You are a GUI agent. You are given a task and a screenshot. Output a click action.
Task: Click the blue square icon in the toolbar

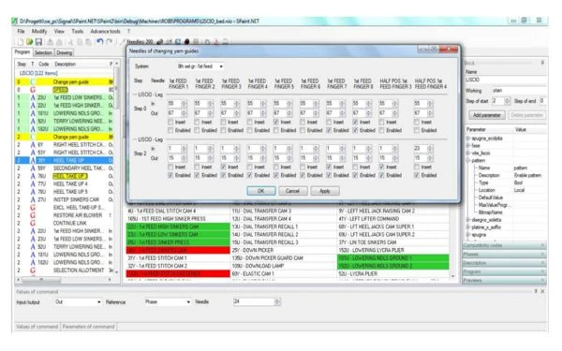coord(178,42)
